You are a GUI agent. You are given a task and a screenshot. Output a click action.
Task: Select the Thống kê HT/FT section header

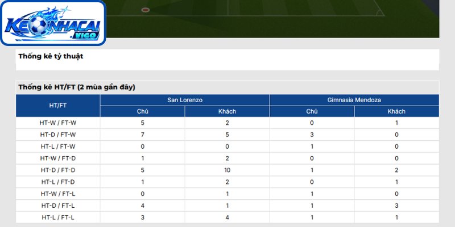pyautogui.click(x=77, y=87)
